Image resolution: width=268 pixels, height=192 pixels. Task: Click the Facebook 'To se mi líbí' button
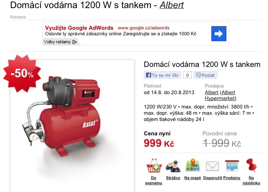(x=162, y=75)
